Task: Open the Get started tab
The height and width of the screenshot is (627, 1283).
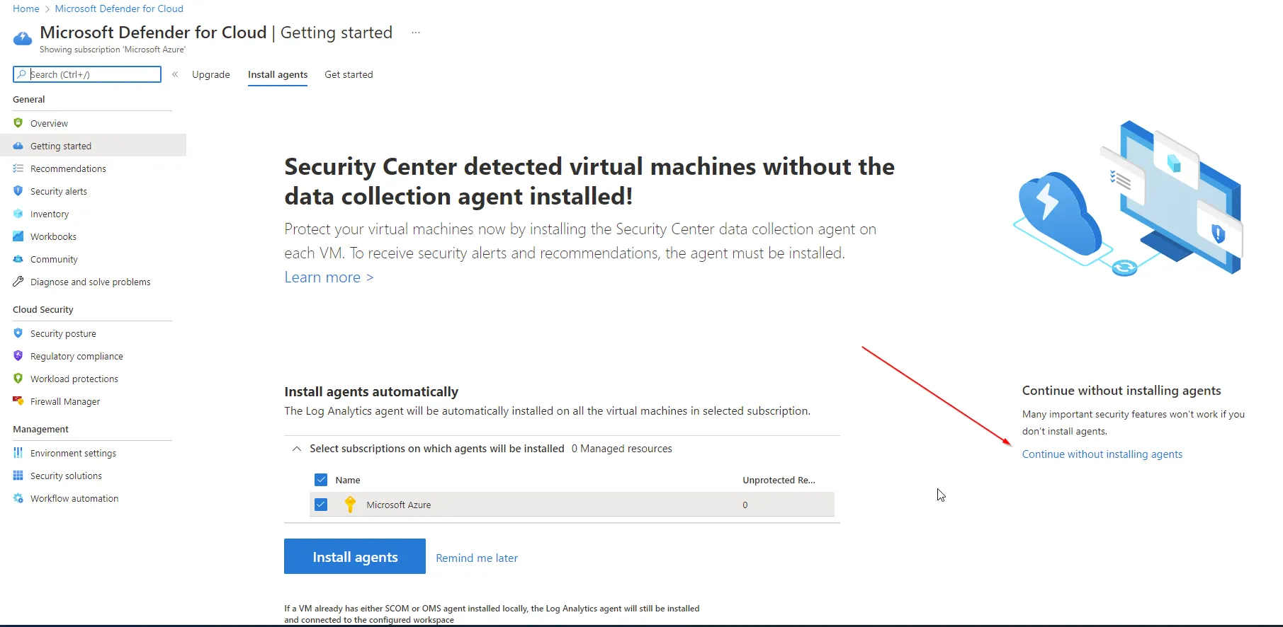Action: click(x=349, y=74)
